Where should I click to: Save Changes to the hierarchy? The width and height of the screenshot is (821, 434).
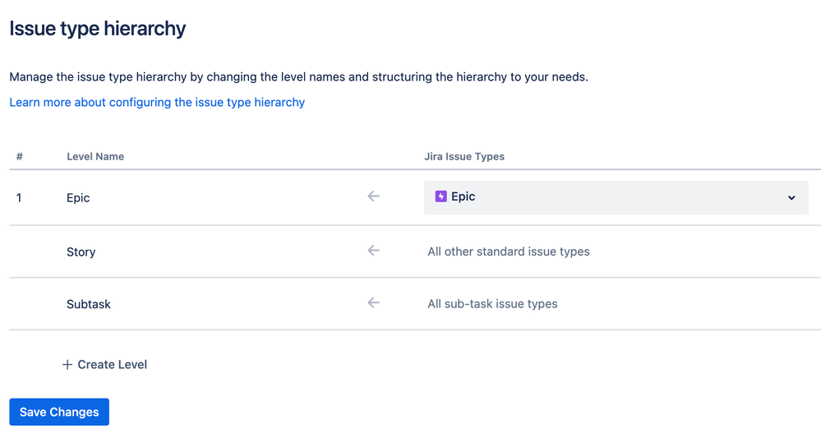pyautogui.click(x=59, y=412)
